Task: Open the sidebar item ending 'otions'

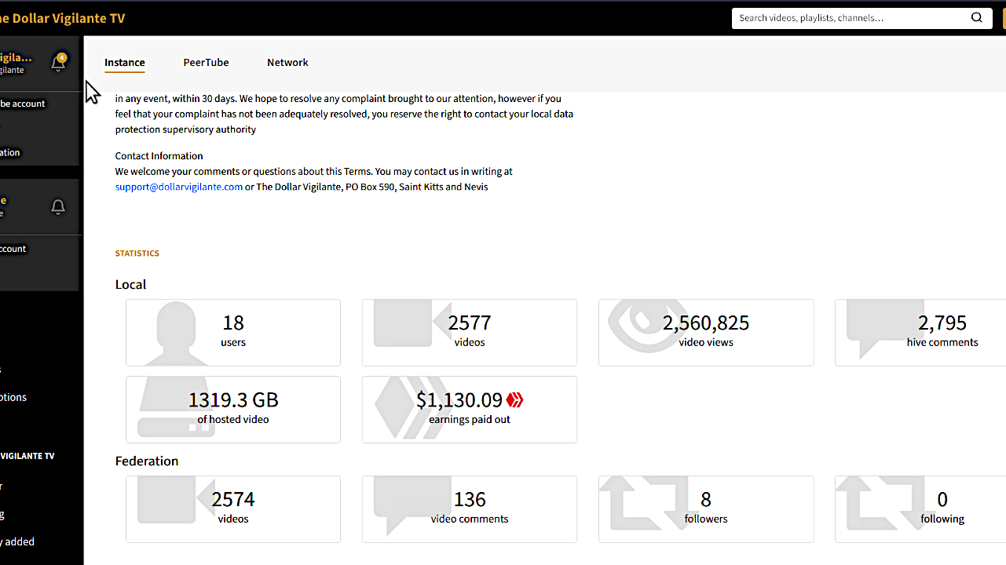Action: (13, 397)
